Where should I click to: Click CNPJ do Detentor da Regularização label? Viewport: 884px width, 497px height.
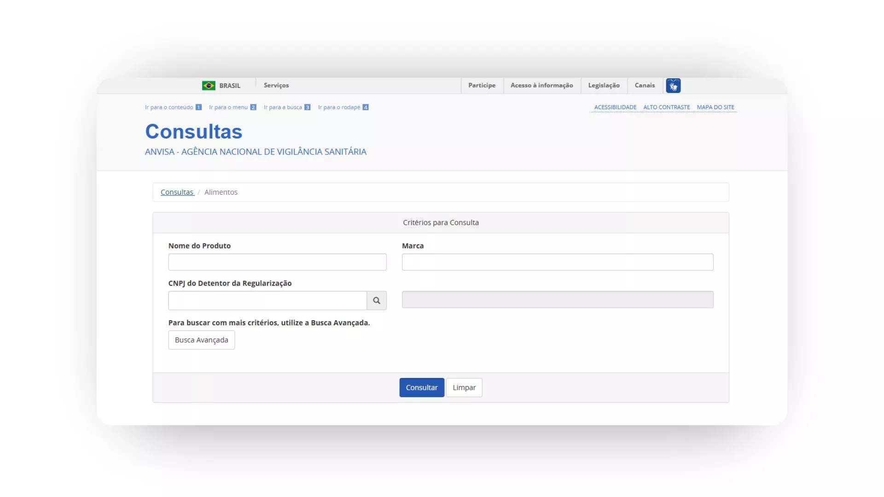pyautogui.click(x=230, y=283)
